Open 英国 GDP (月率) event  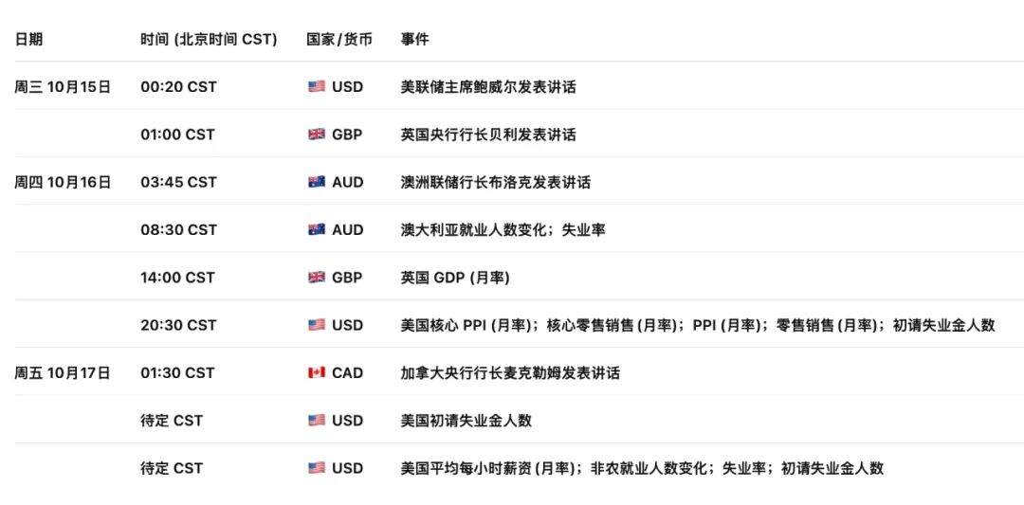pyautogui.click(x=456, y=278)
